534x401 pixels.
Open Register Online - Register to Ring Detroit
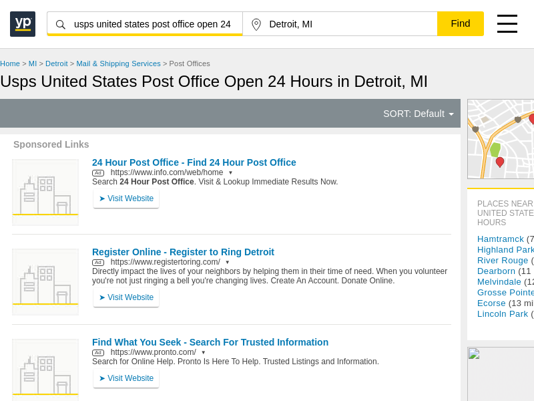pyautogui.click(x=183, y=252)
